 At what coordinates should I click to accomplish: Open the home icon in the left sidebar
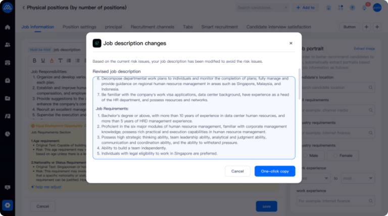pyautogui.click(x=7, y=27)
